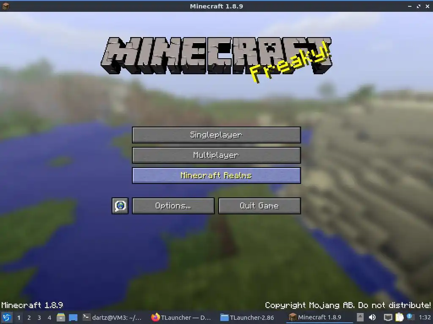433x324 pixels.
Task: Switch to workspace 2
Action: point(29,318)
